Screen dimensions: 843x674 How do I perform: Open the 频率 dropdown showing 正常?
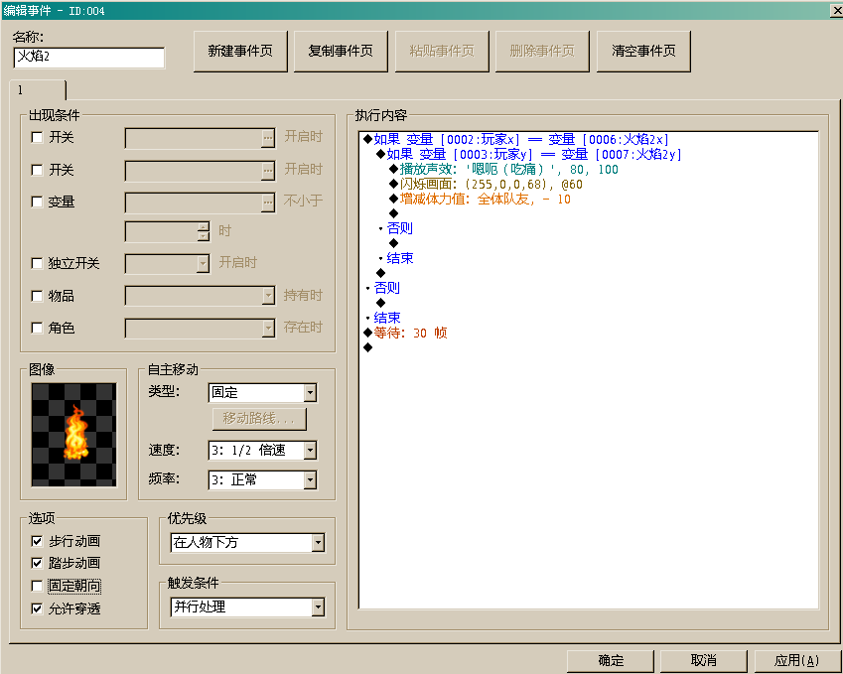[262, 480]
